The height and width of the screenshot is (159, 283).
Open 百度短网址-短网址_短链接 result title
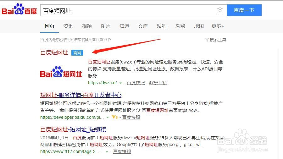point(73,129)
